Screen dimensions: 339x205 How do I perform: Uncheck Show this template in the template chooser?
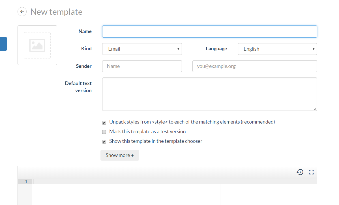tap(104, 141)
